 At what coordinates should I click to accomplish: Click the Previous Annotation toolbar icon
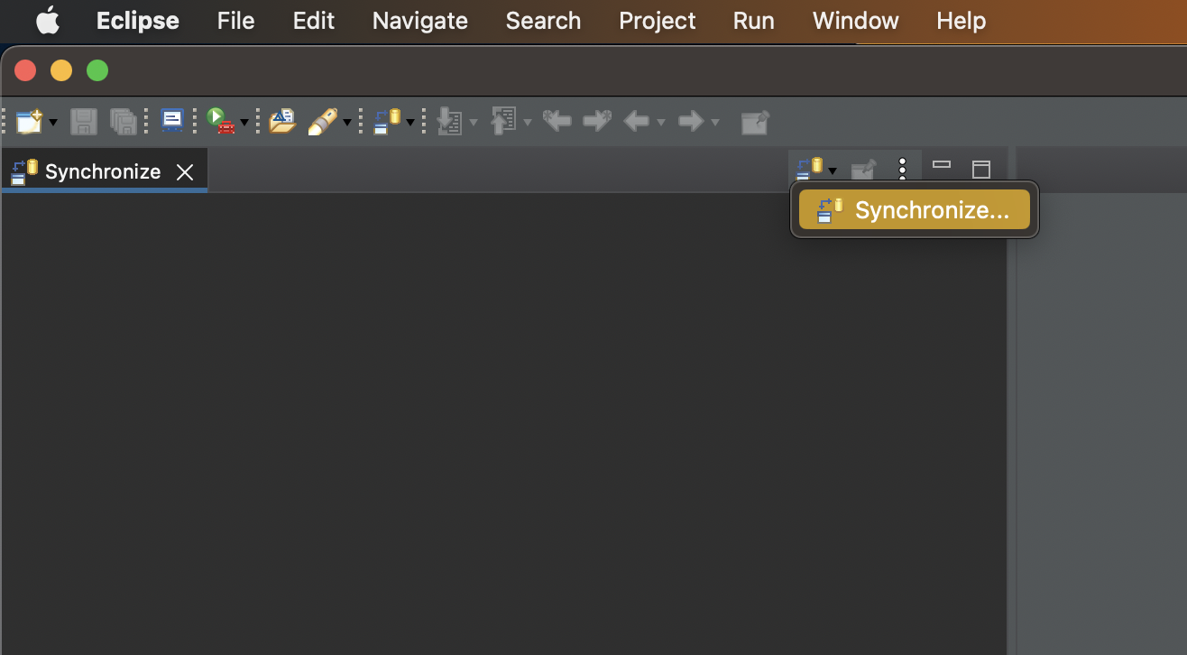point(502,121)
